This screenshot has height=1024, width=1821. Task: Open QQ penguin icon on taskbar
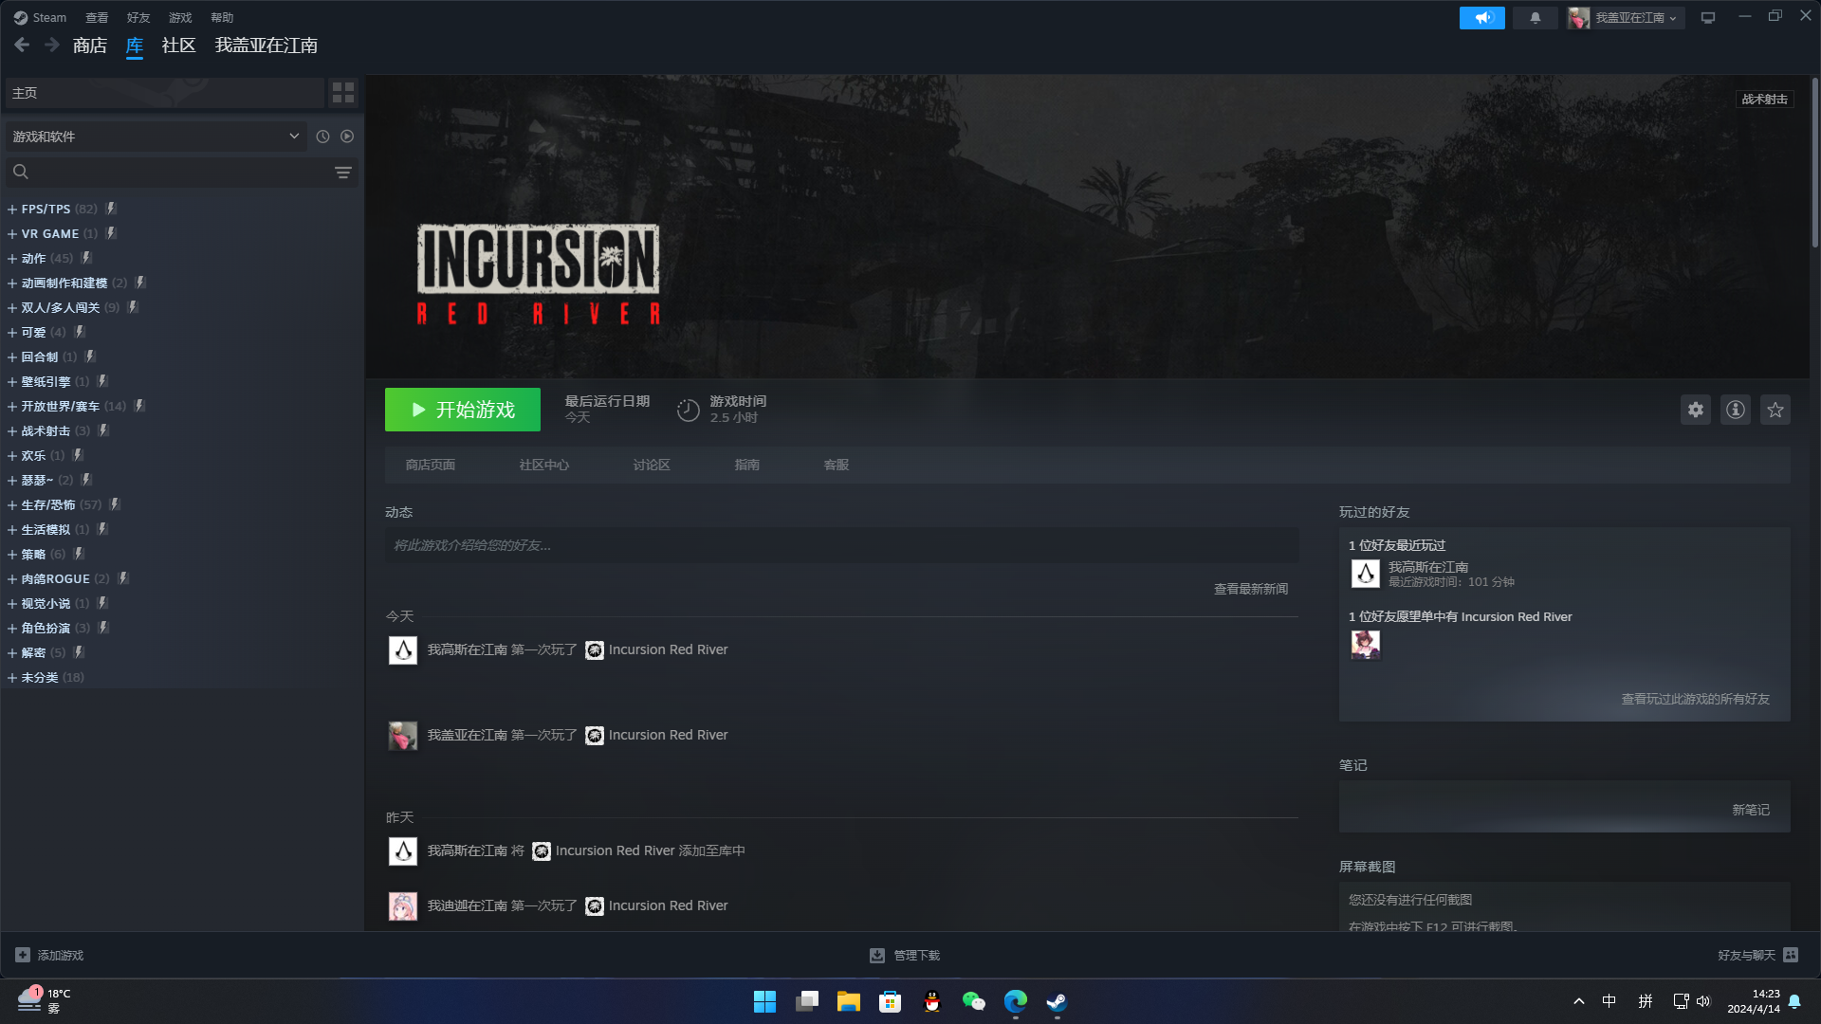pos(931,1001)
